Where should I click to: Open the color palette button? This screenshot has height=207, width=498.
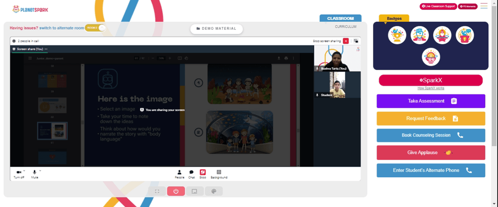pos(214,191)
